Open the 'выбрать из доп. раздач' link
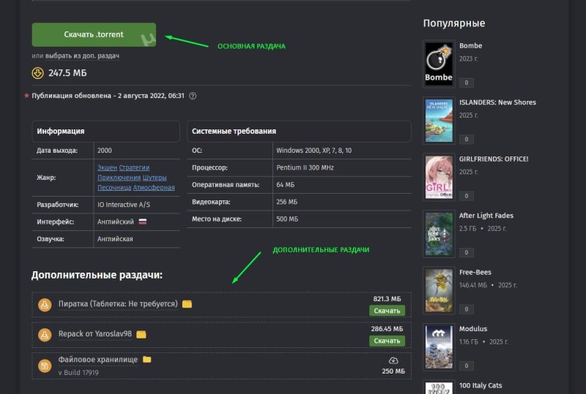586x394 pixels. pyautogui.click(x=82, y=56)
